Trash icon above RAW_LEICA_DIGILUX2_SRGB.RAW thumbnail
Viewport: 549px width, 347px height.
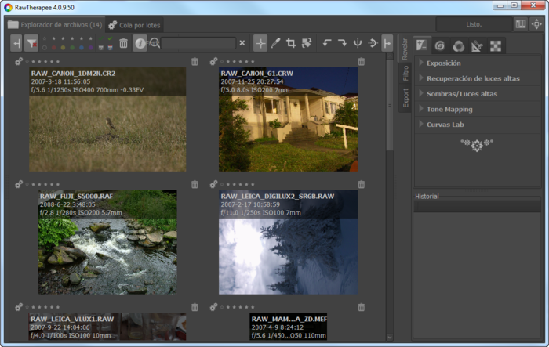click(362, 184)
